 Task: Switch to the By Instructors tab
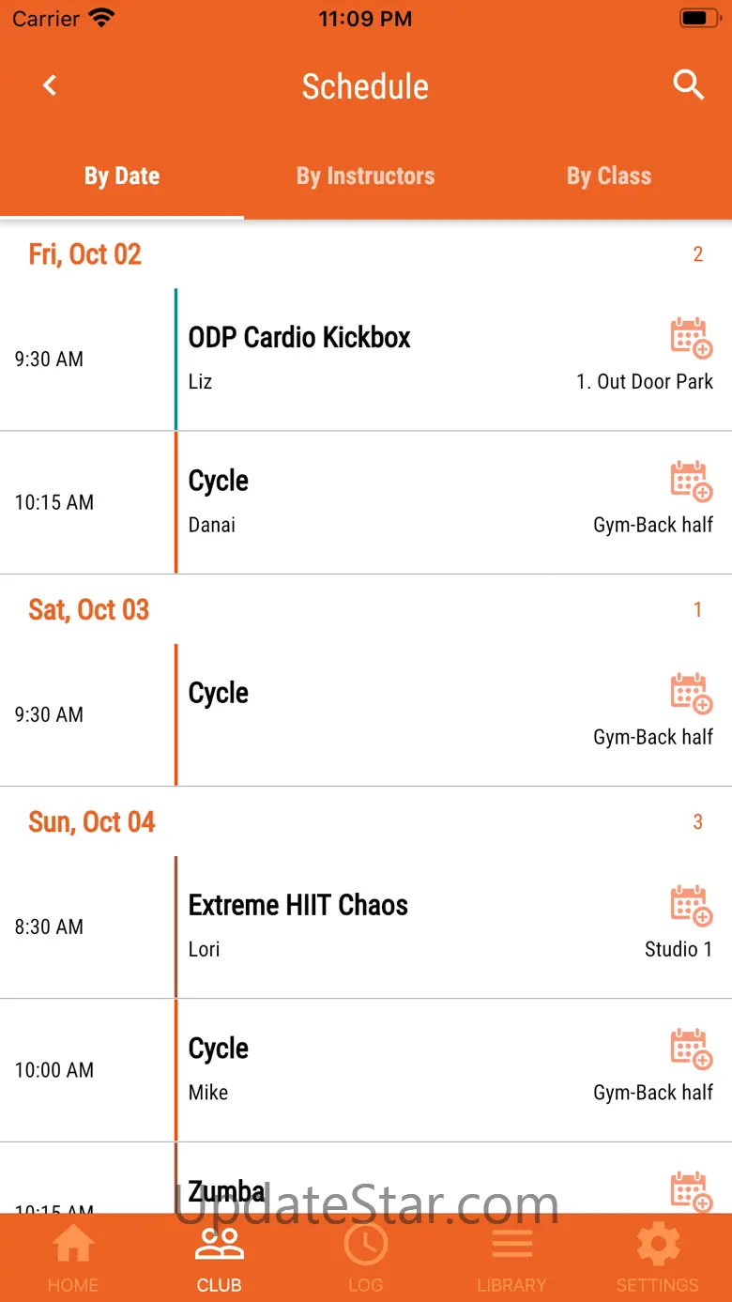click(x=365, y=176)
